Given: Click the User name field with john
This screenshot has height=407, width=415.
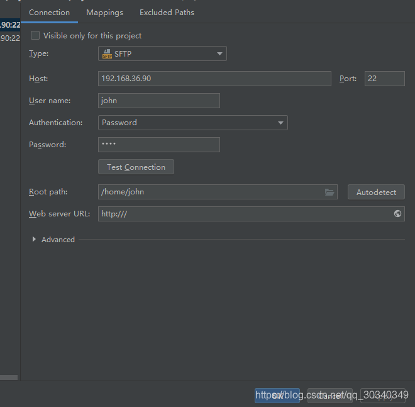Looking at the screenshot, I should coord(159,101).
